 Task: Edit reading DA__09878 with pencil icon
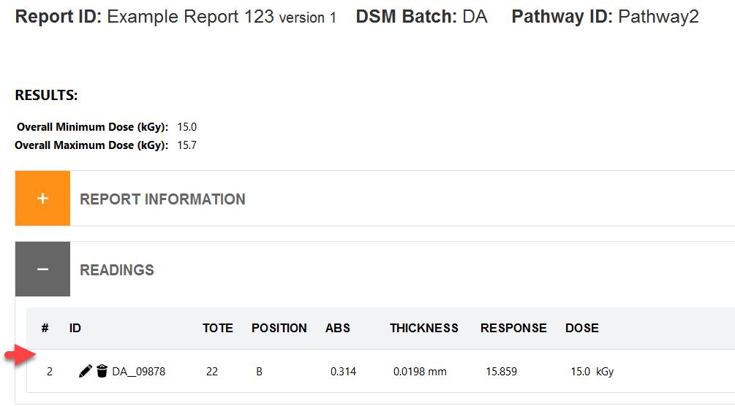(x=85, y=372)
